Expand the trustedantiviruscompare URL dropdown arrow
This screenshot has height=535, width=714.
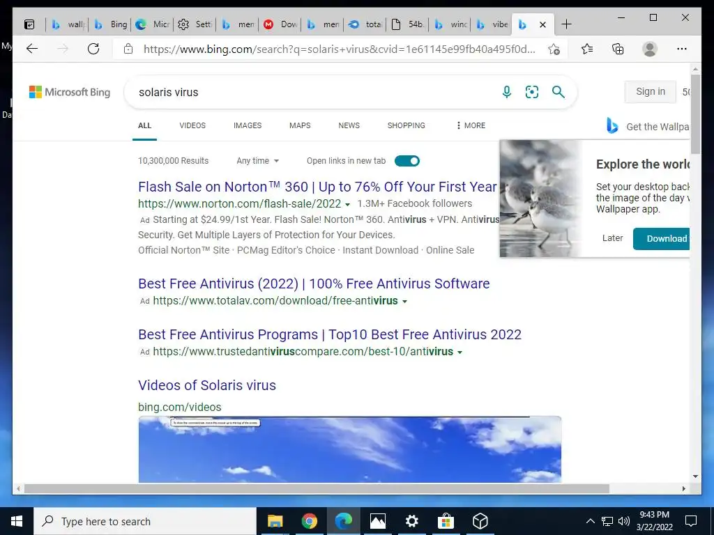(459, 352)
